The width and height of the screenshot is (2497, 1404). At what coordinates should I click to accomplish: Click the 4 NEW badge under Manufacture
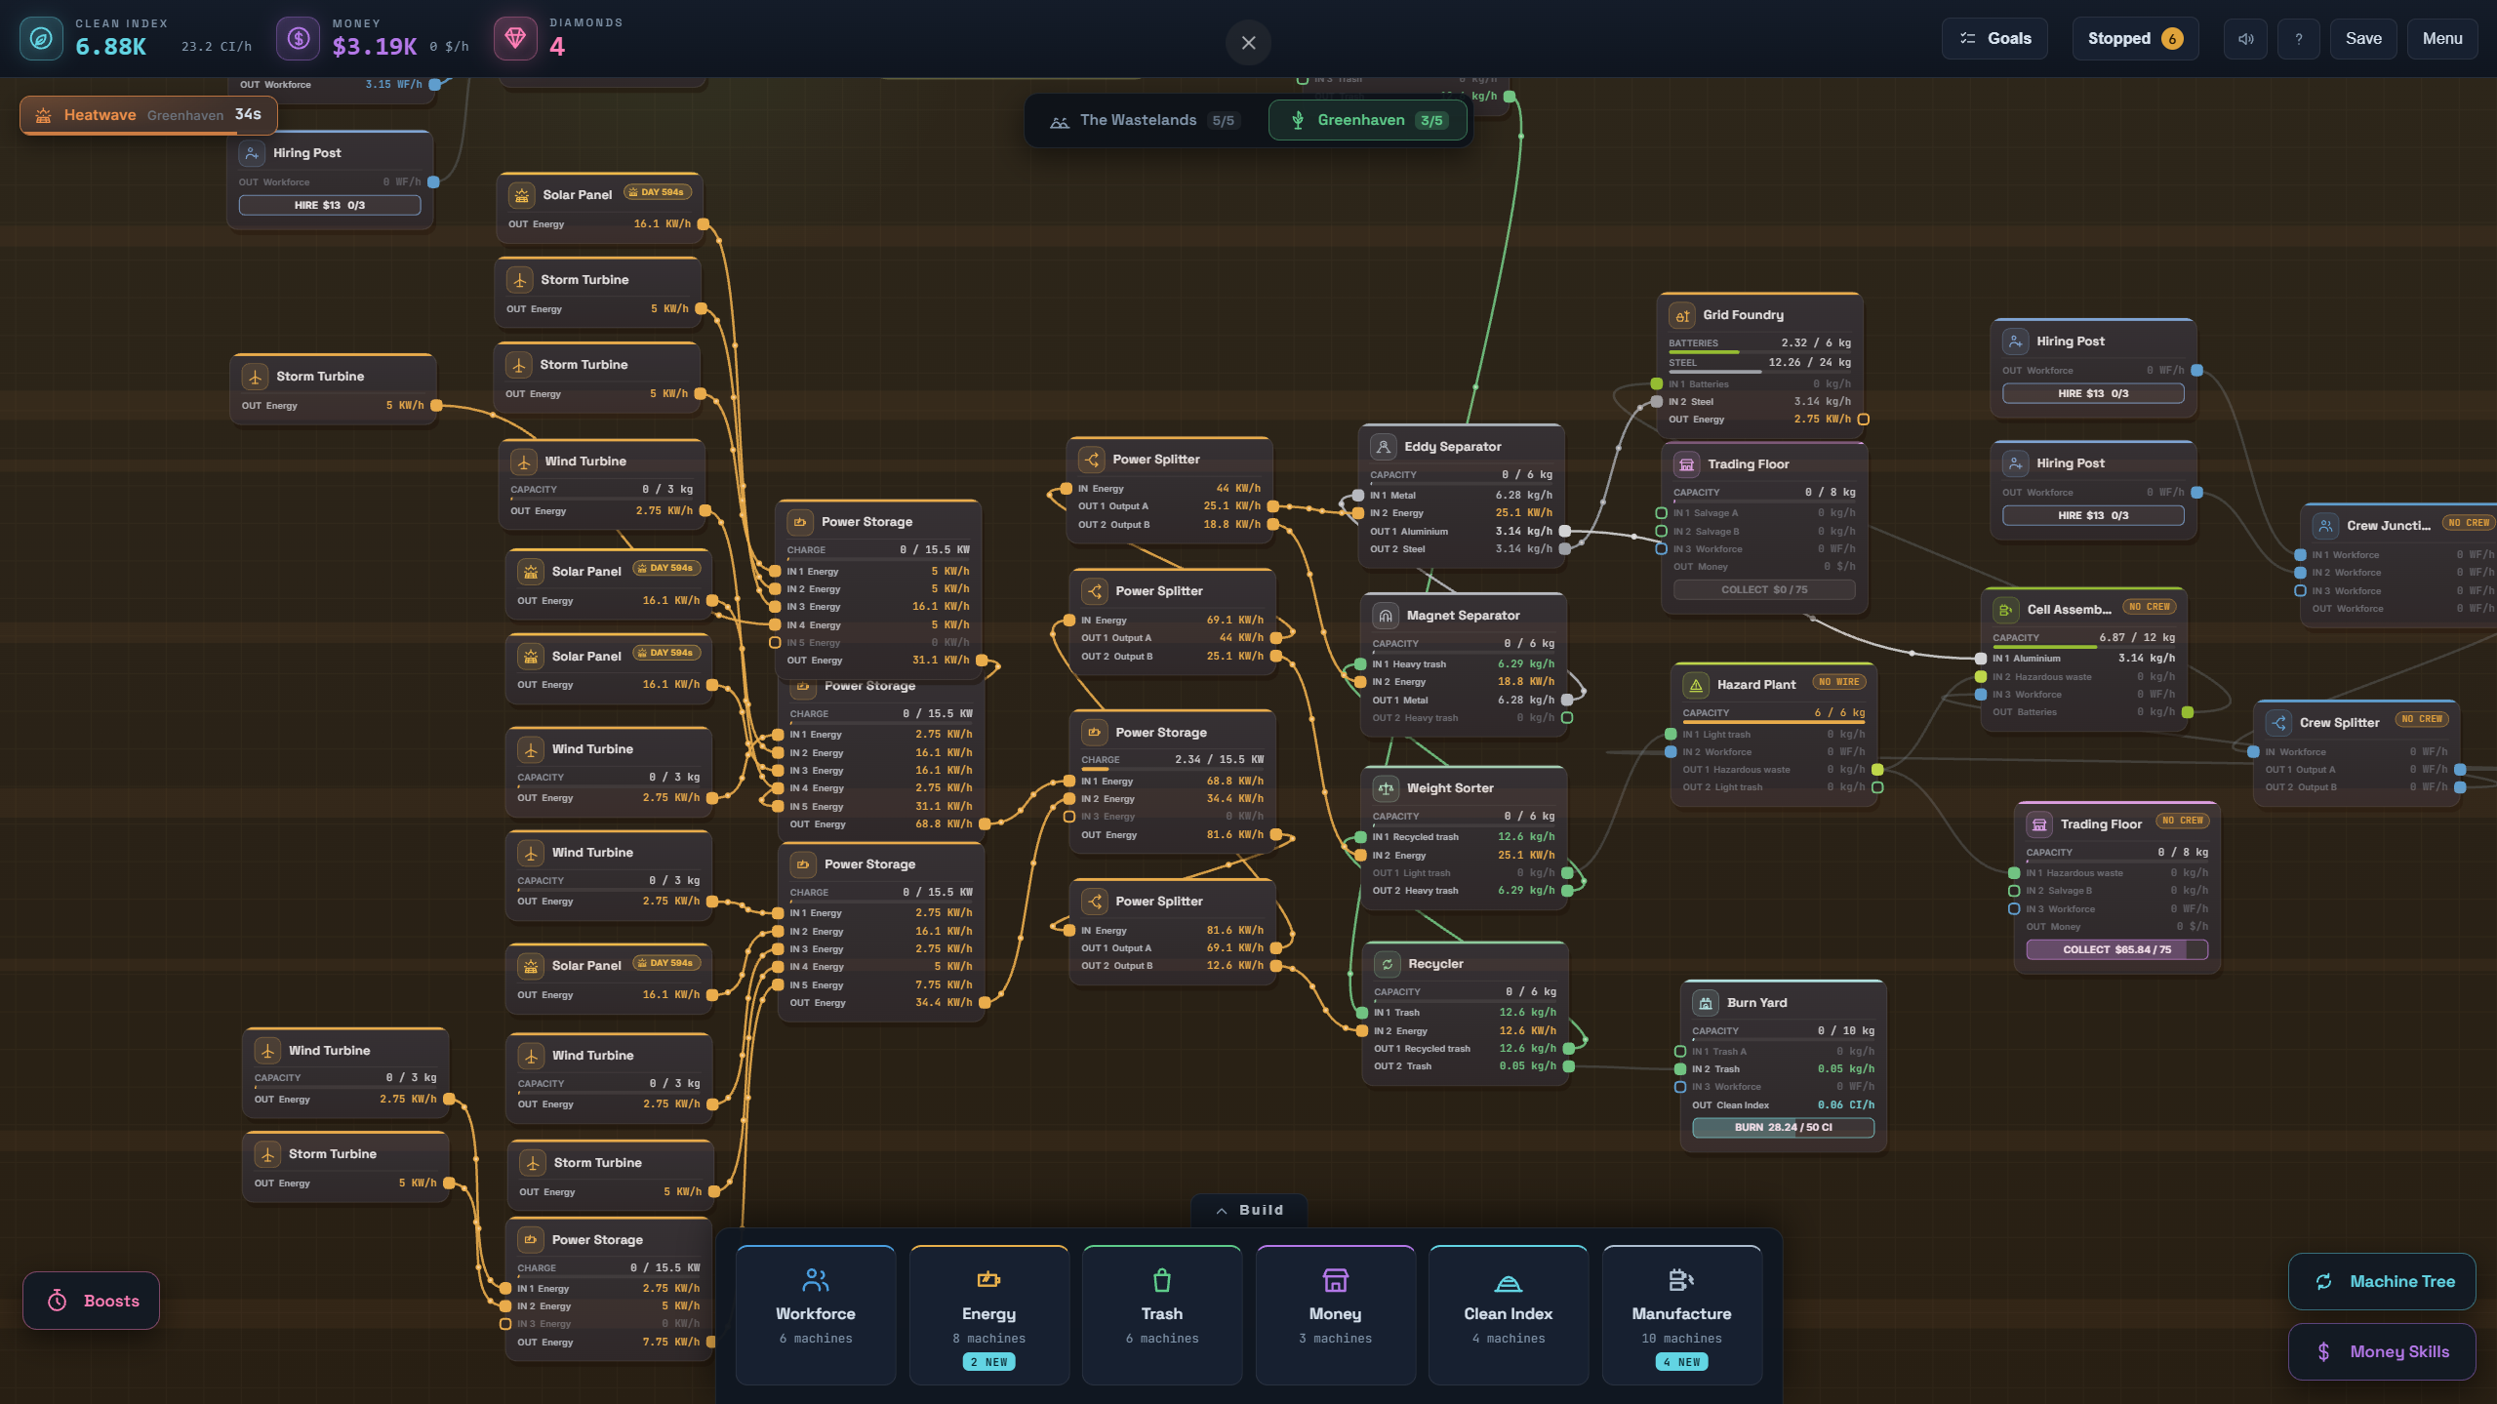(x=1681, y=1362)
